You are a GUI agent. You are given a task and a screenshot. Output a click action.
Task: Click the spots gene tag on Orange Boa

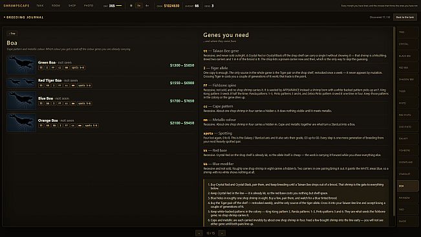tap(91, 126)
